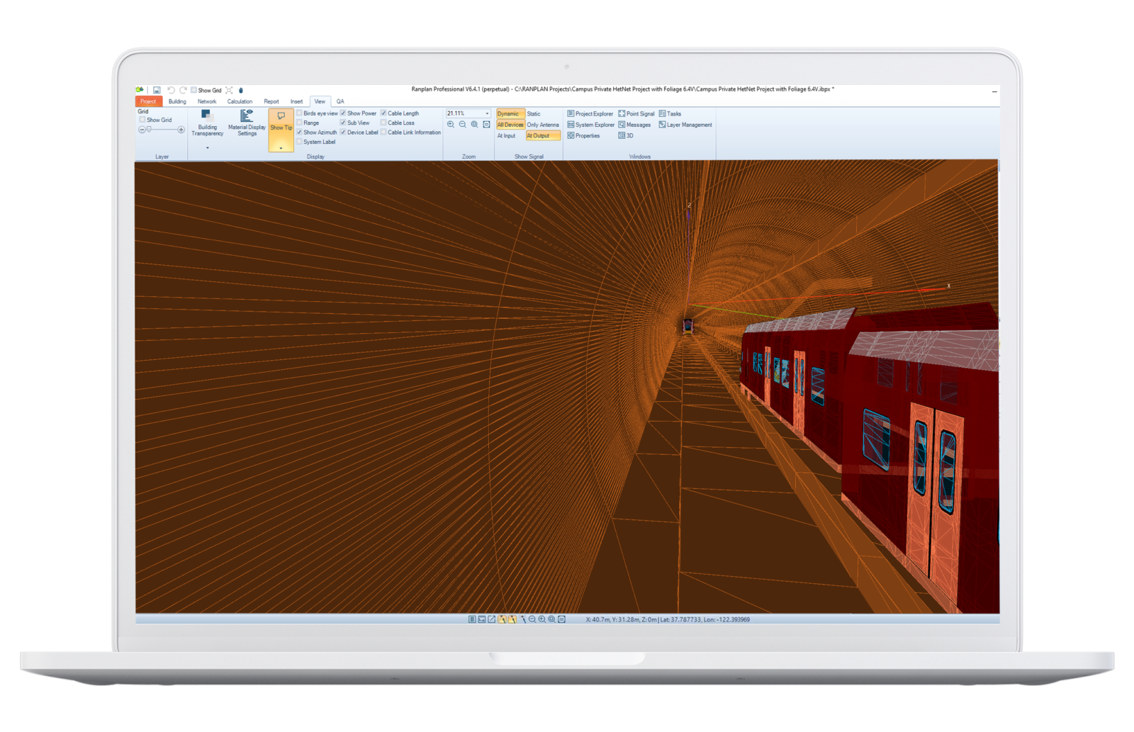Switch to the Calculation tab
This screenshot has width=1134, height=732.
240,101
